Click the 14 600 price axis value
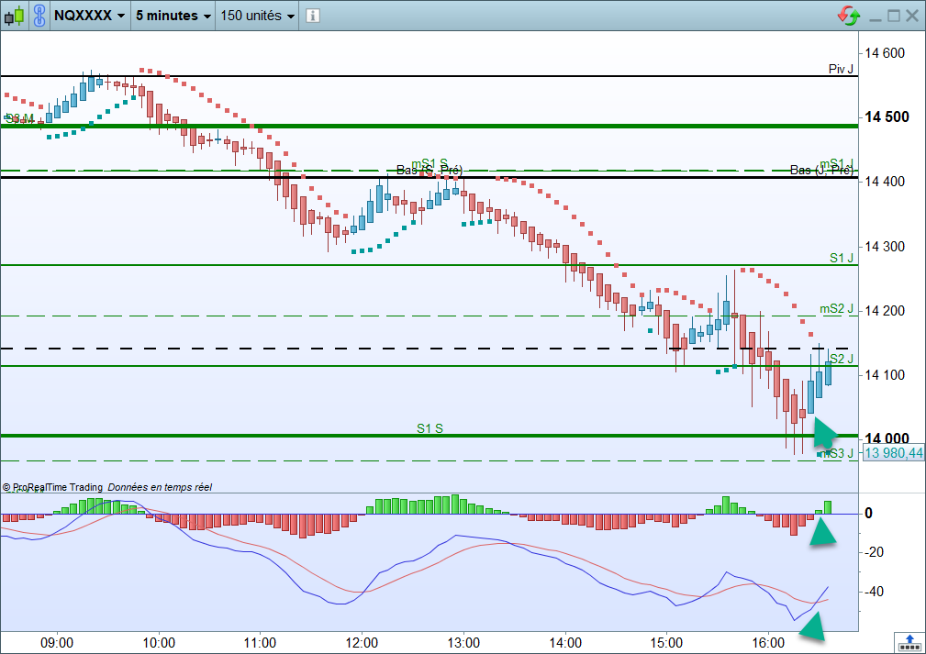 coord(884,53)
